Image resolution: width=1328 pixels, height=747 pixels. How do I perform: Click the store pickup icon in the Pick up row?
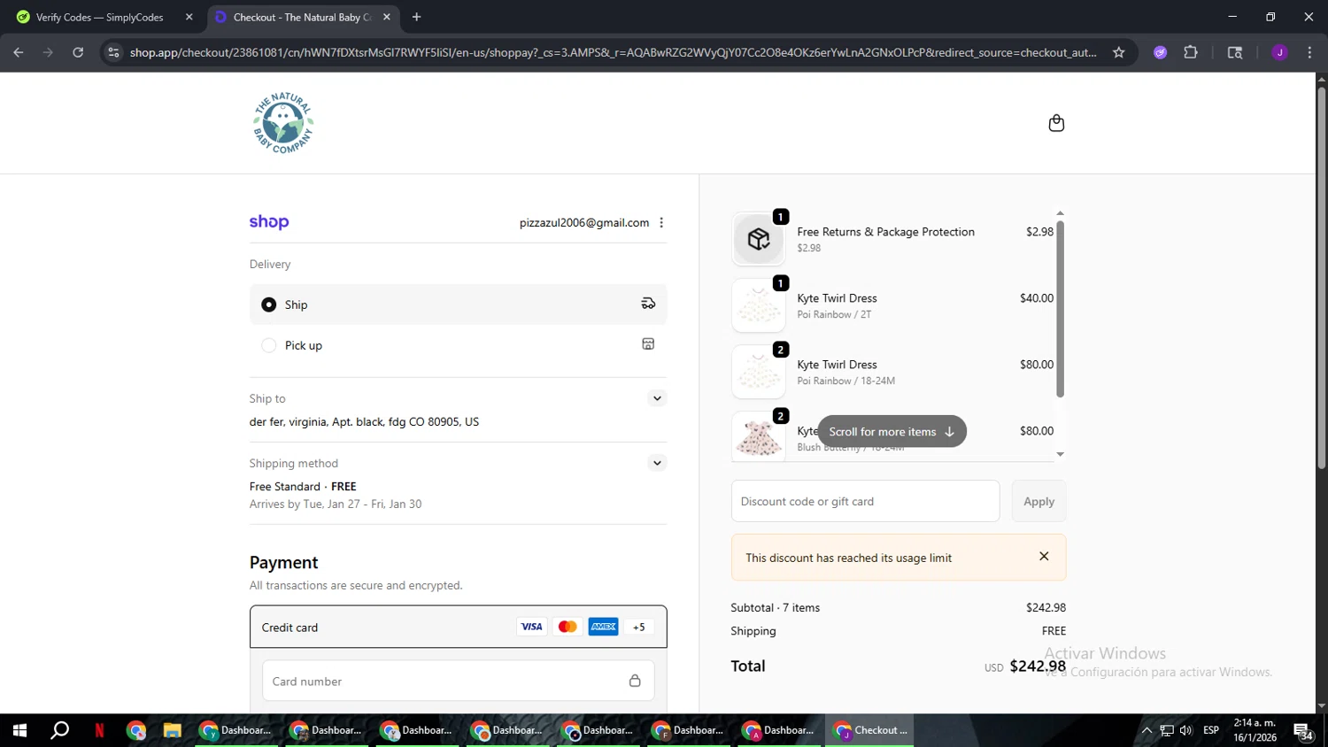click(648, 344)
